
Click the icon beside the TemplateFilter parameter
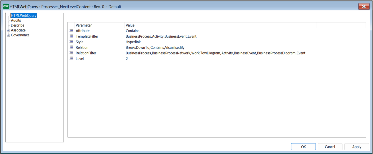point(71,36)
